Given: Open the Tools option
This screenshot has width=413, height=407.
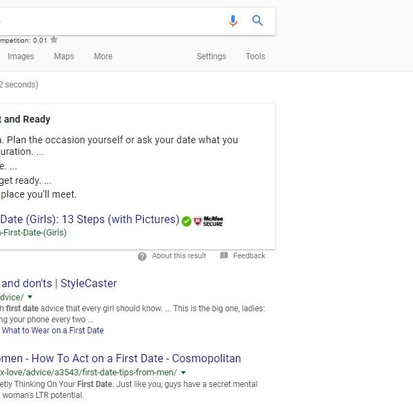Looking at the screenshot, I should coord(255,56).
